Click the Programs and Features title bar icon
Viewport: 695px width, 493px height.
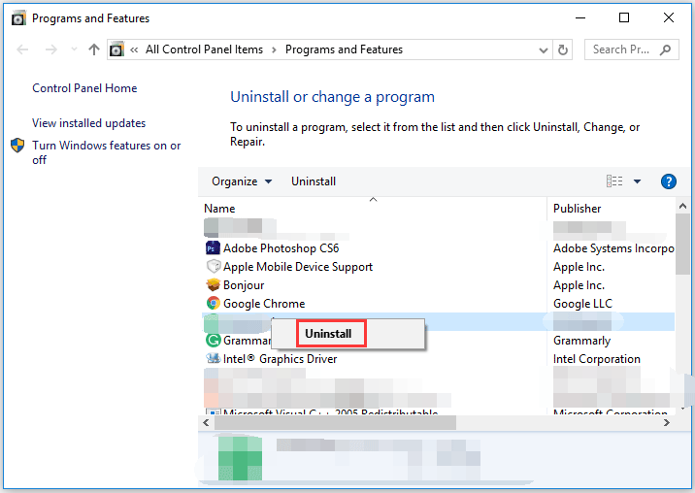coord(17,18)
